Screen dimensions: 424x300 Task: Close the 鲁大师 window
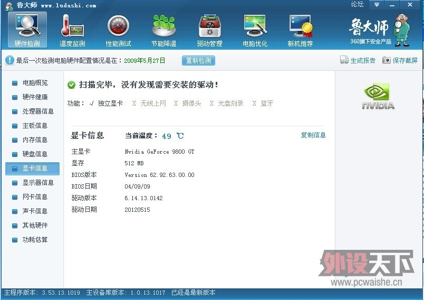(x=410, y=5)
